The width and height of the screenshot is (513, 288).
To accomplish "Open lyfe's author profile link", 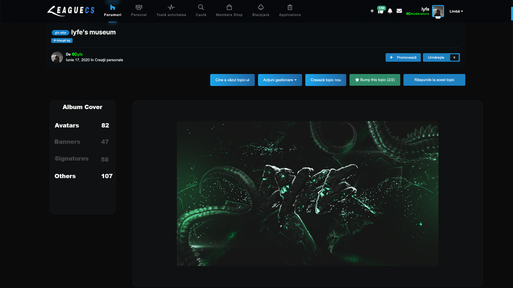I will pyautogui.click(x=77, y=54).
